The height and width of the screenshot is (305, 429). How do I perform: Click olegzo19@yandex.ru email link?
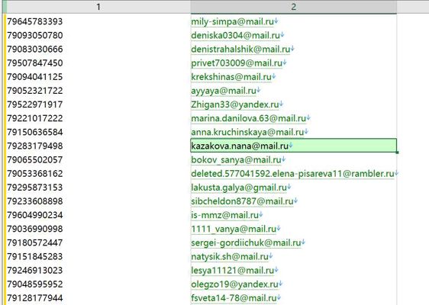click(x=234, y=284)
